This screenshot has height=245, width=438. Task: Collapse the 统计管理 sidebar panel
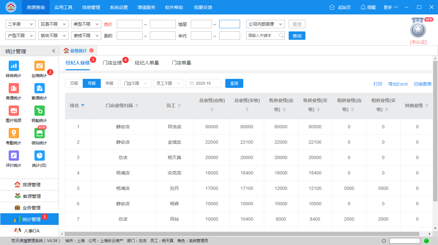[54, 51]
